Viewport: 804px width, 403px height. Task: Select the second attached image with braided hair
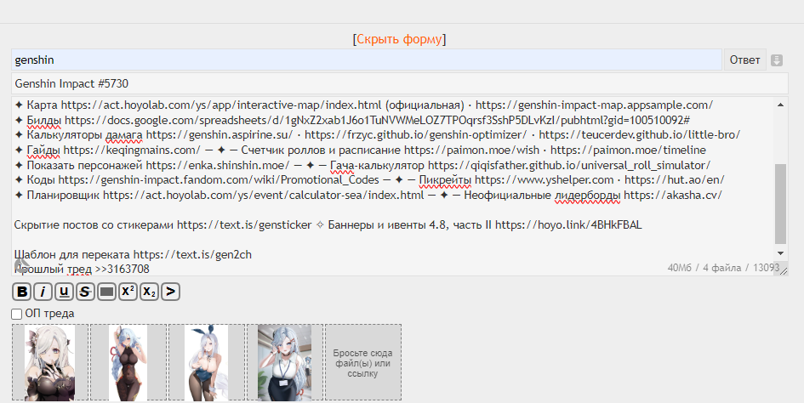pos(128,362)
